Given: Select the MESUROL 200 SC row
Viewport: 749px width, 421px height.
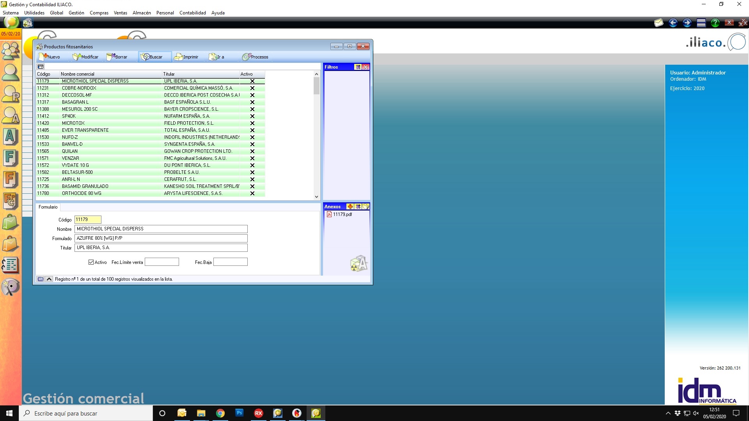Looking at the screenshot, I should (x=151, y=109).
